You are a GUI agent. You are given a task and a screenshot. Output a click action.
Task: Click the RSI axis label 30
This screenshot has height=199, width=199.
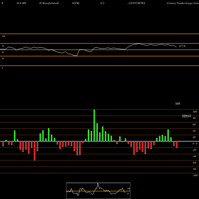click(x=3, y=59)
